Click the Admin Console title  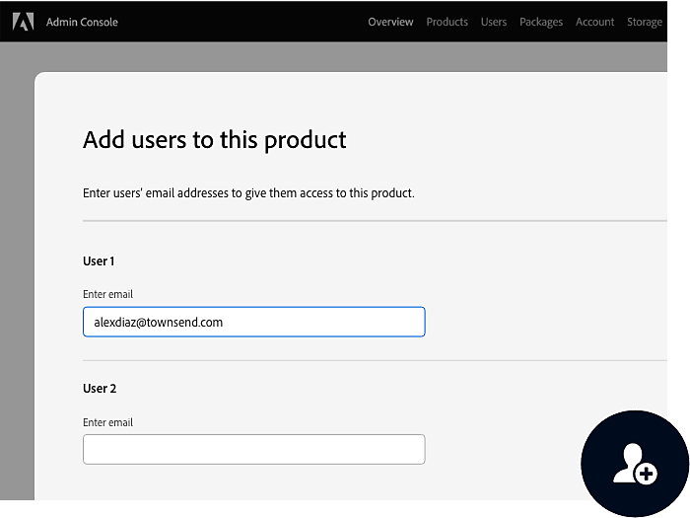pyautogui.click(x=82, y=22)
